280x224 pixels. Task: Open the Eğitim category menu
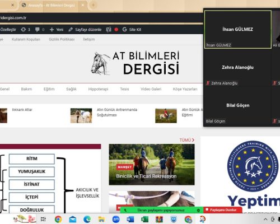[49, 89]
